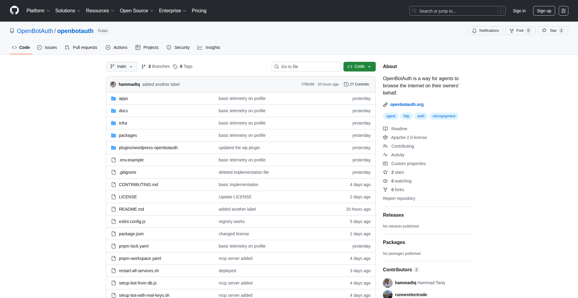Select the Activity pulse icon
The image size is (578, 298).
pos(385,155)
